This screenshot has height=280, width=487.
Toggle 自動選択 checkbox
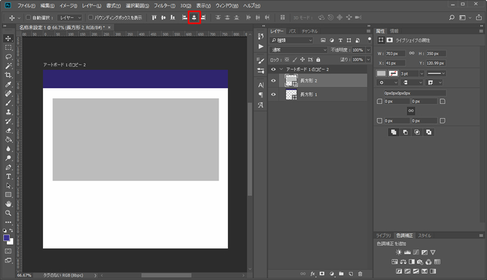(x=28, y=17)
